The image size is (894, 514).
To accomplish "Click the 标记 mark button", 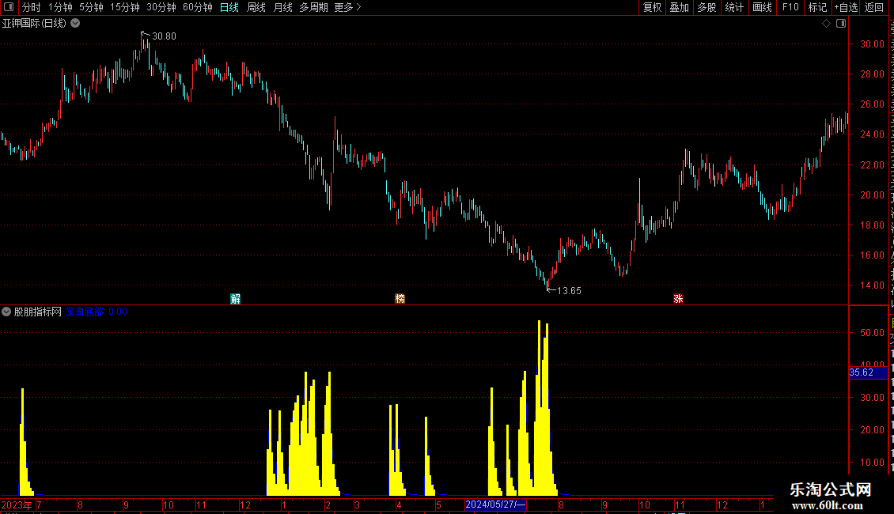I will (x=817, y=7).
